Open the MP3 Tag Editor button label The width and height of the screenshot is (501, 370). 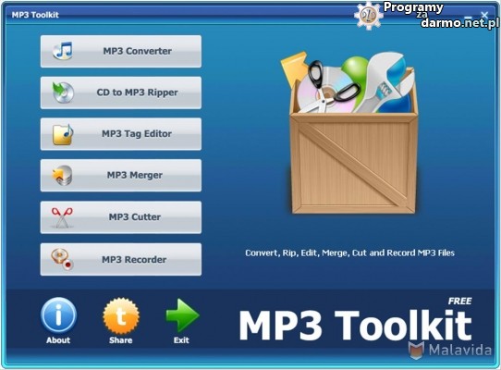point(137,134)
